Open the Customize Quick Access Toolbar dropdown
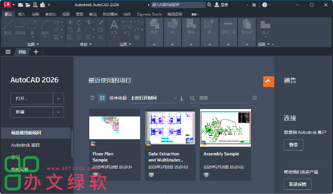This screenshot has width=333, height=194. click(49, 5)
